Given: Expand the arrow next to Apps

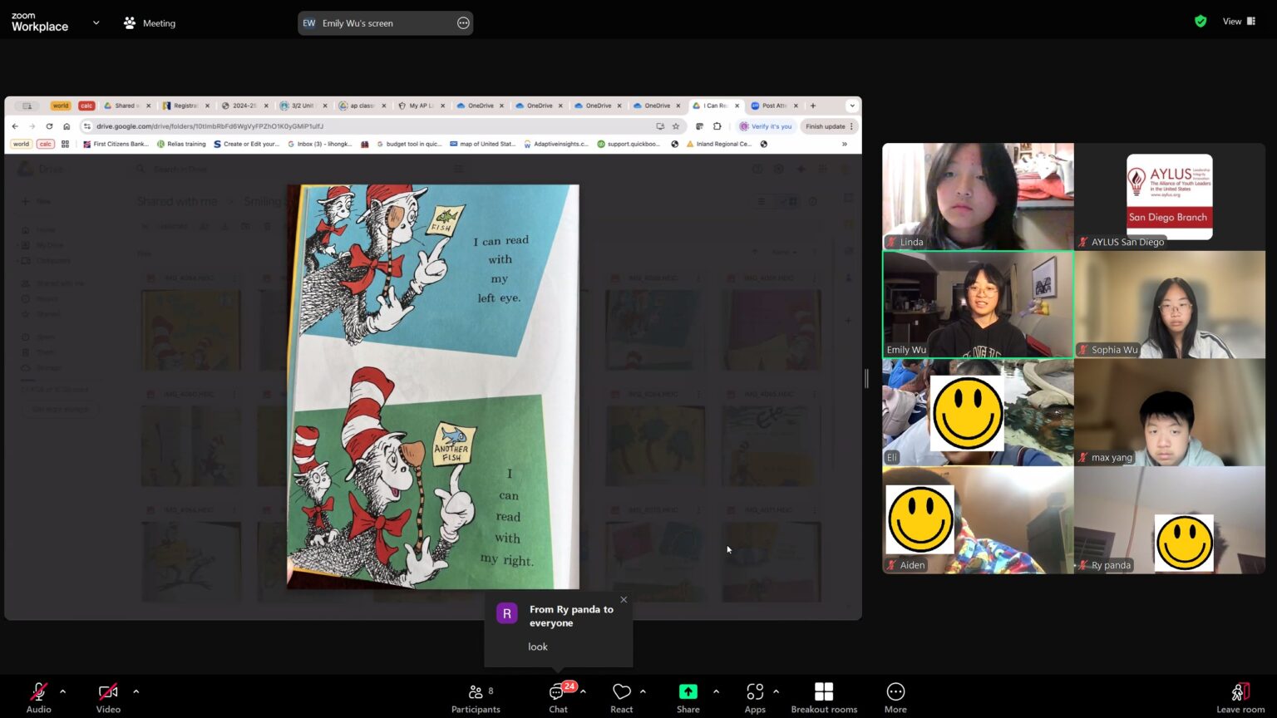Looking at the screenshot, I should click(776, 691).
